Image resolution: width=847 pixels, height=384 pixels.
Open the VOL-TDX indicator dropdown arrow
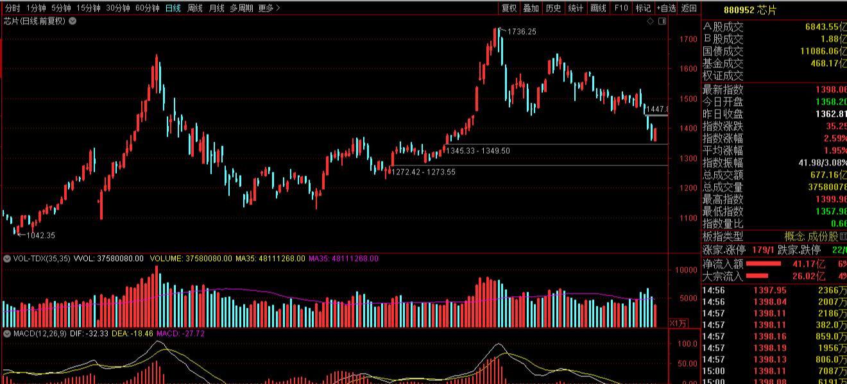click(x=7, y=259)
